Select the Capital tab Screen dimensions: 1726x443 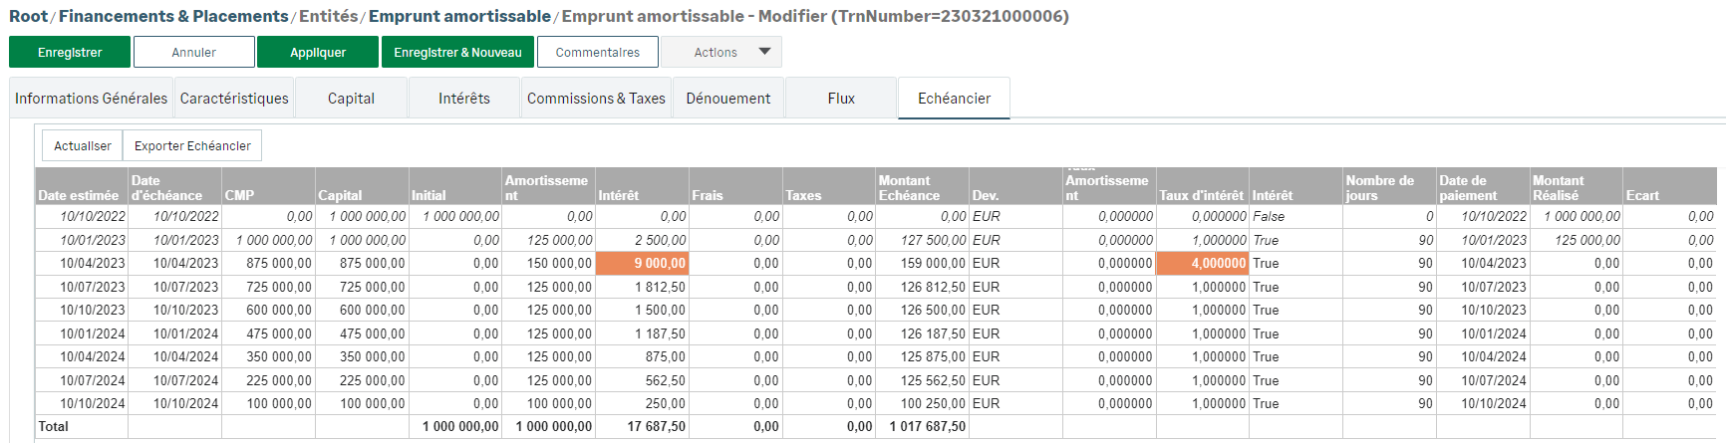pyautogui.click(x=351, y=99)
